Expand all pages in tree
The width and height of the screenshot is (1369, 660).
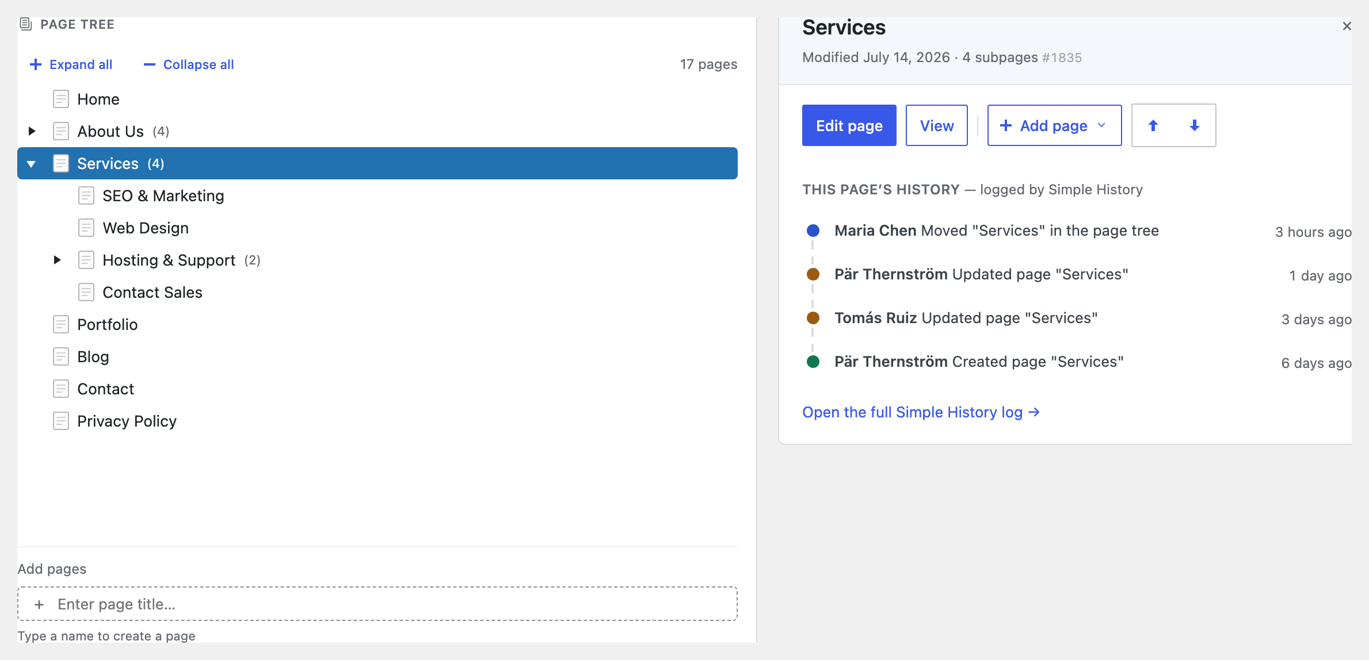click(x=71, y=64)
